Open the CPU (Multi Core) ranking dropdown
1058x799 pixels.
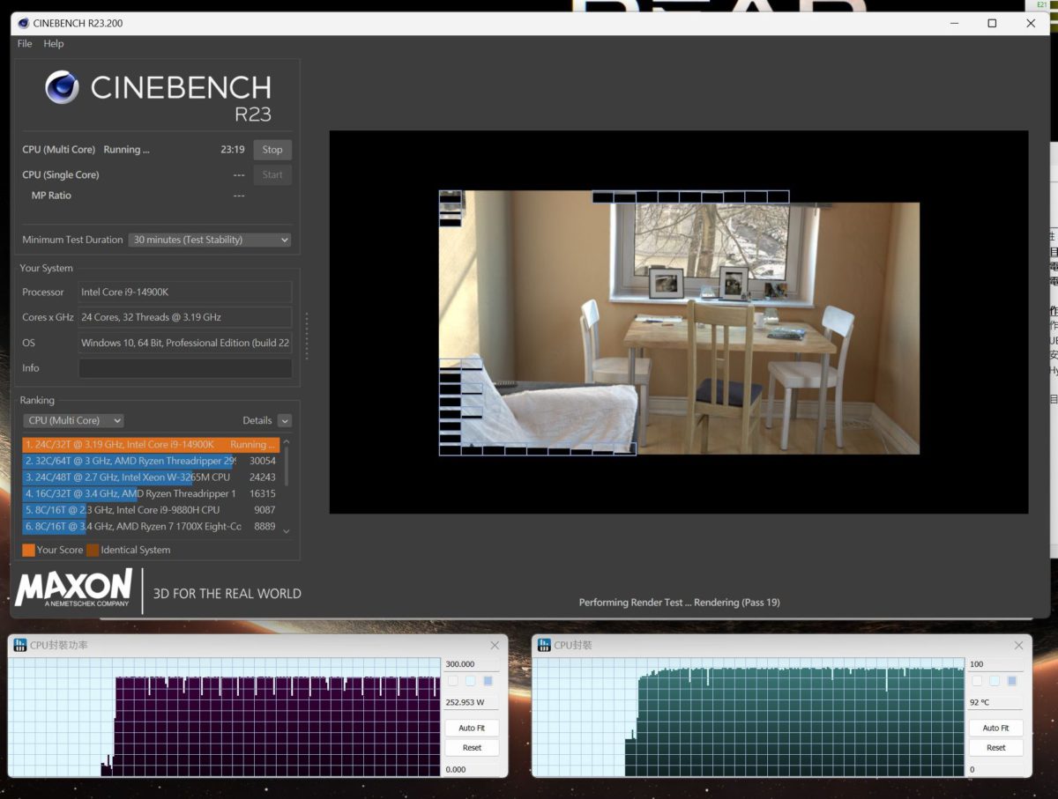(x=73, y=421)
